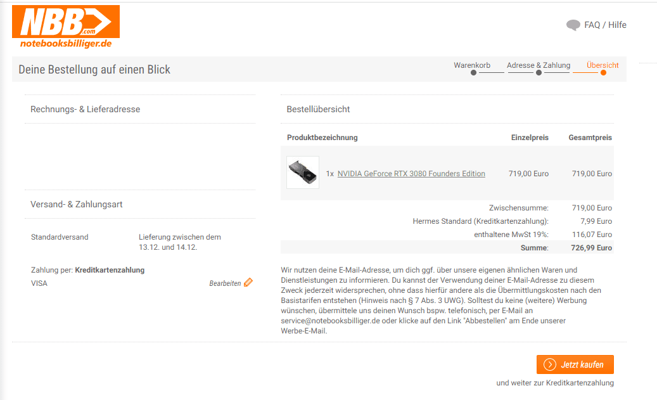Viewport: 657px width, 400px height.
Task: Click the orange Übersicht progress dot
Action: (x=603, y=72)
